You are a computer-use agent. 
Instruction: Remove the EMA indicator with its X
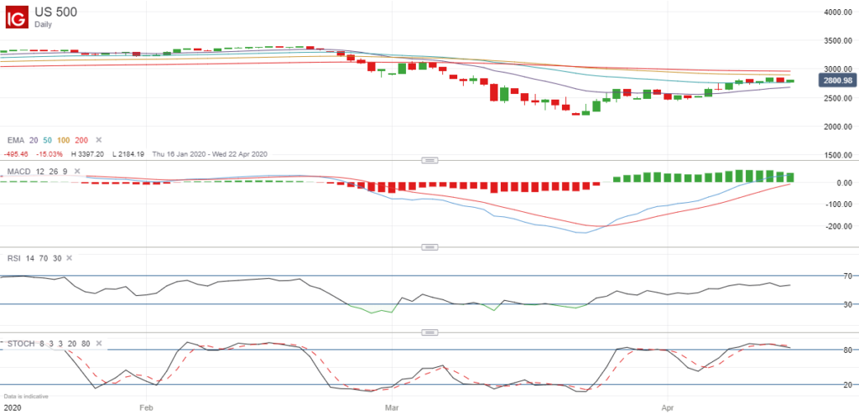point(99,140)
